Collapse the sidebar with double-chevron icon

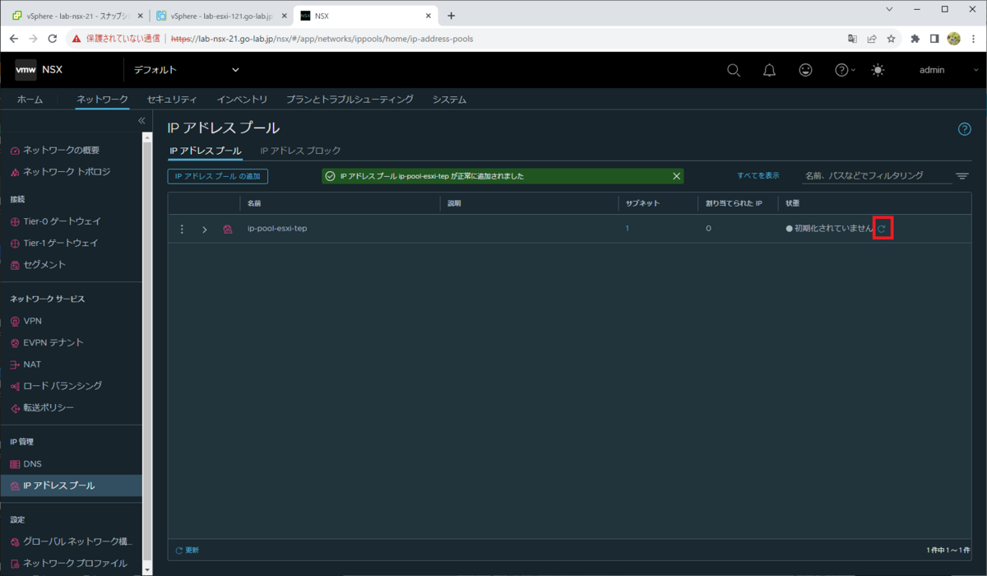[141, 121]
